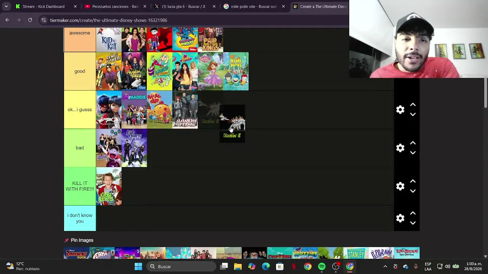
Task: Open the browser tab search dropdown
Action: pos(6,6)
